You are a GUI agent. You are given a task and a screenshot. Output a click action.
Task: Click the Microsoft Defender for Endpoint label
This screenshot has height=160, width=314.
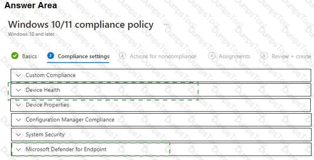[x=66, y=149]
